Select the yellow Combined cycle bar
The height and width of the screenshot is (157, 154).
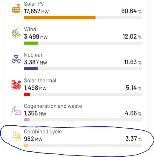click(26, 145)
